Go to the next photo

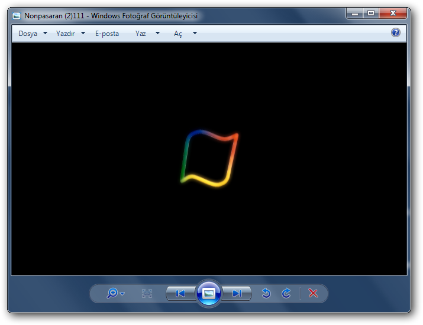point(237,293)
